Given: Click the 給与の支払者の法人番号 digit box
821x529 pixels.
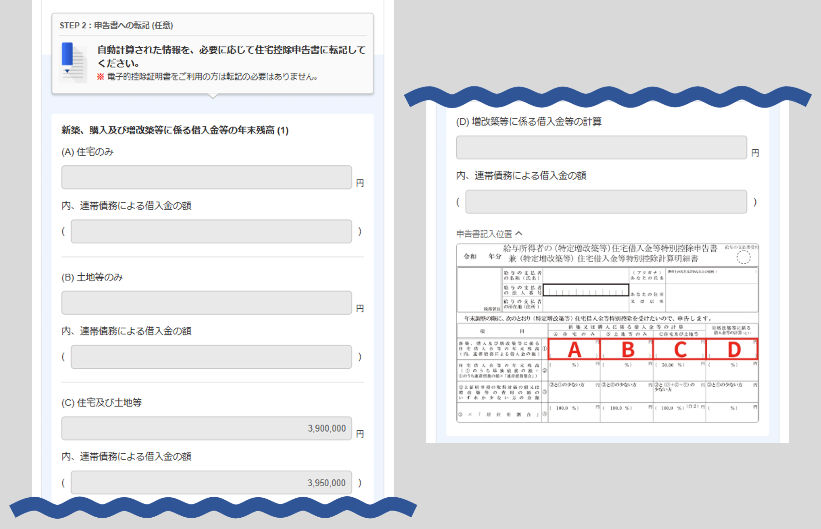Looking at the screenshot, I should (586, 290).
